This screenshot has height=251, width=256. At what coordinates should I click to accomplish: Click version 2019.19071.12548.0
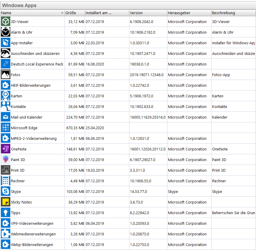147,75
